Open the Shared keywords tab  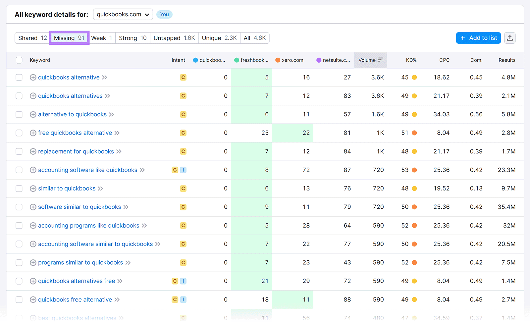[x=31, y=38]
